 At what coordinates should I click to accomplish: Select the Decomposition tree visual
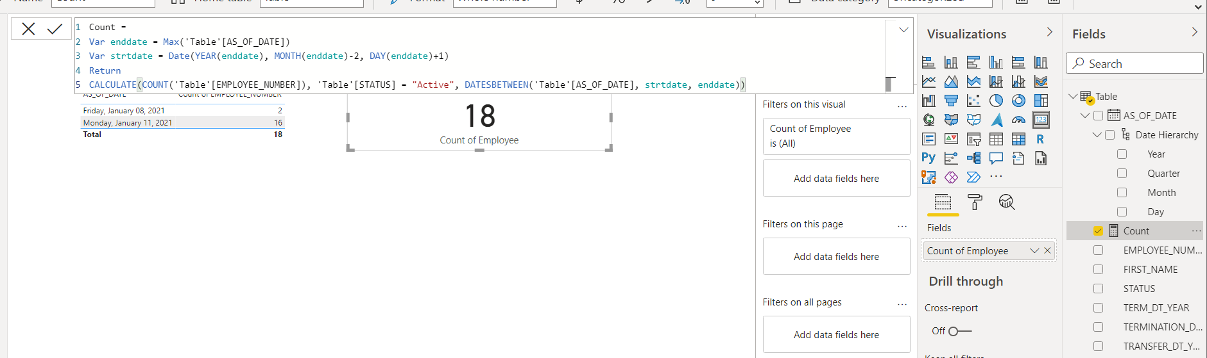coord(973,158)
